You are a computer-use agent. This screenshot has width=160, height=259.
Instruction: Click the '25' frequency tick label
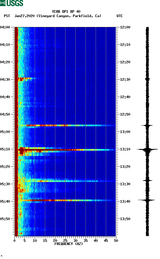(x=65, y=241)
